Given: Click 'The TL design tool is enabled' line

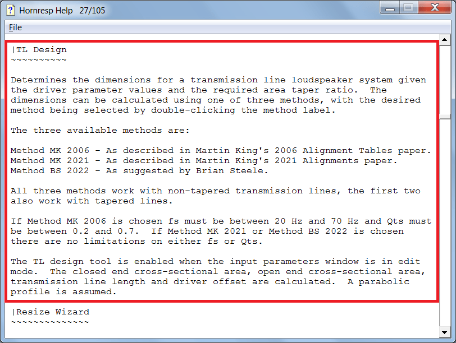Looking at the screenshot, I should click(216, 262).
